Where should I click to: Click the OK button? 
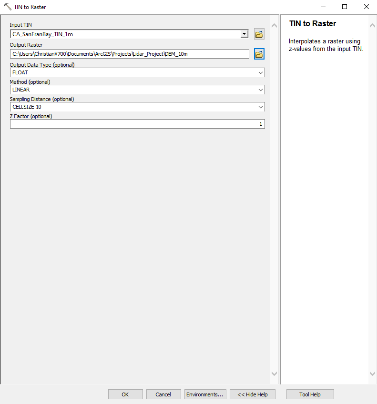coord(125,394)
